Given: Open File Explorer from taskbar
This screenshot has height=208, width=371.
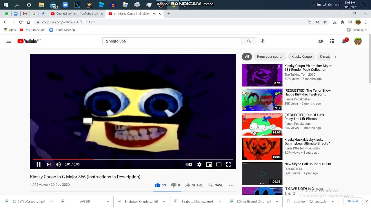Looking at the screenshot, I should 41,5.
